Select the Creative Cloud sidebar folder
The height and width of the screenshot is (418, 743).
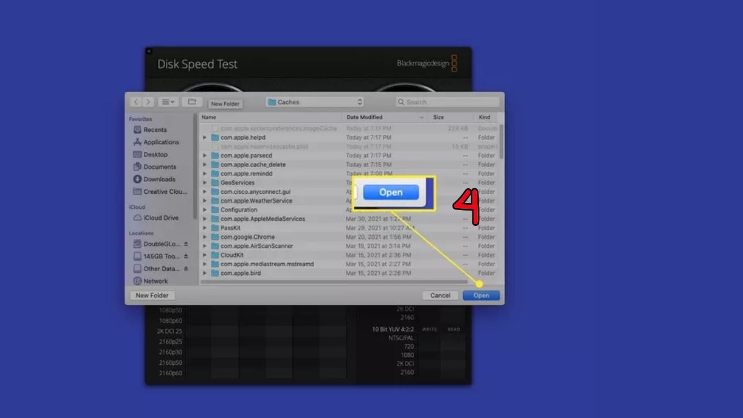(x=160, y=191)
